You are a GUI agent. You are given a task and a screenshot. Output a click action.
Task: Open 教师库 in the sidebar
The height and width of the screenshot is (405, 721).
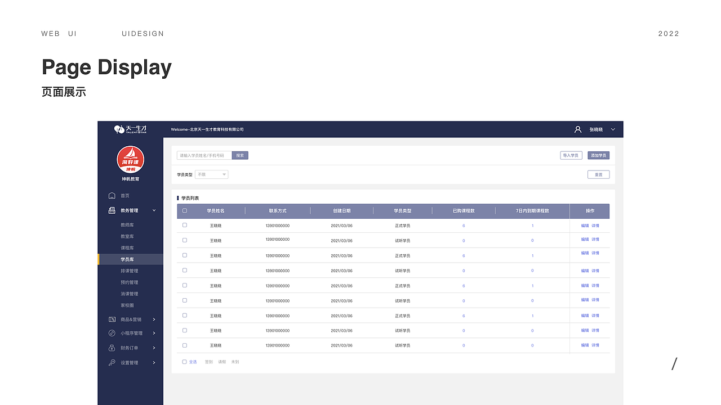click(127, 225)
